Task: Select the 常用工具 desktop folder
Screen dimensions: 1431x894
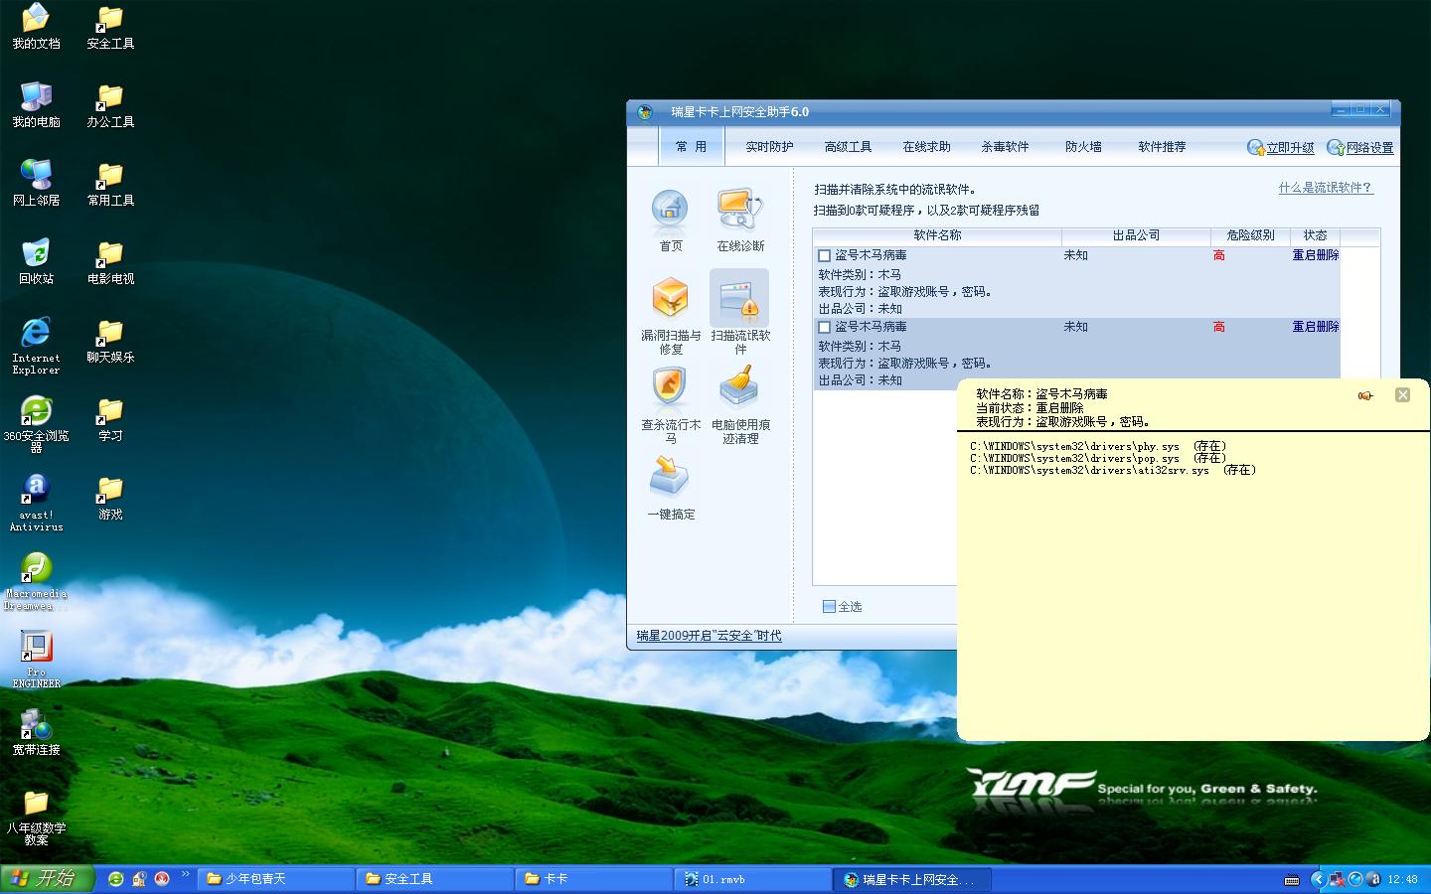Action: (110, 184)
